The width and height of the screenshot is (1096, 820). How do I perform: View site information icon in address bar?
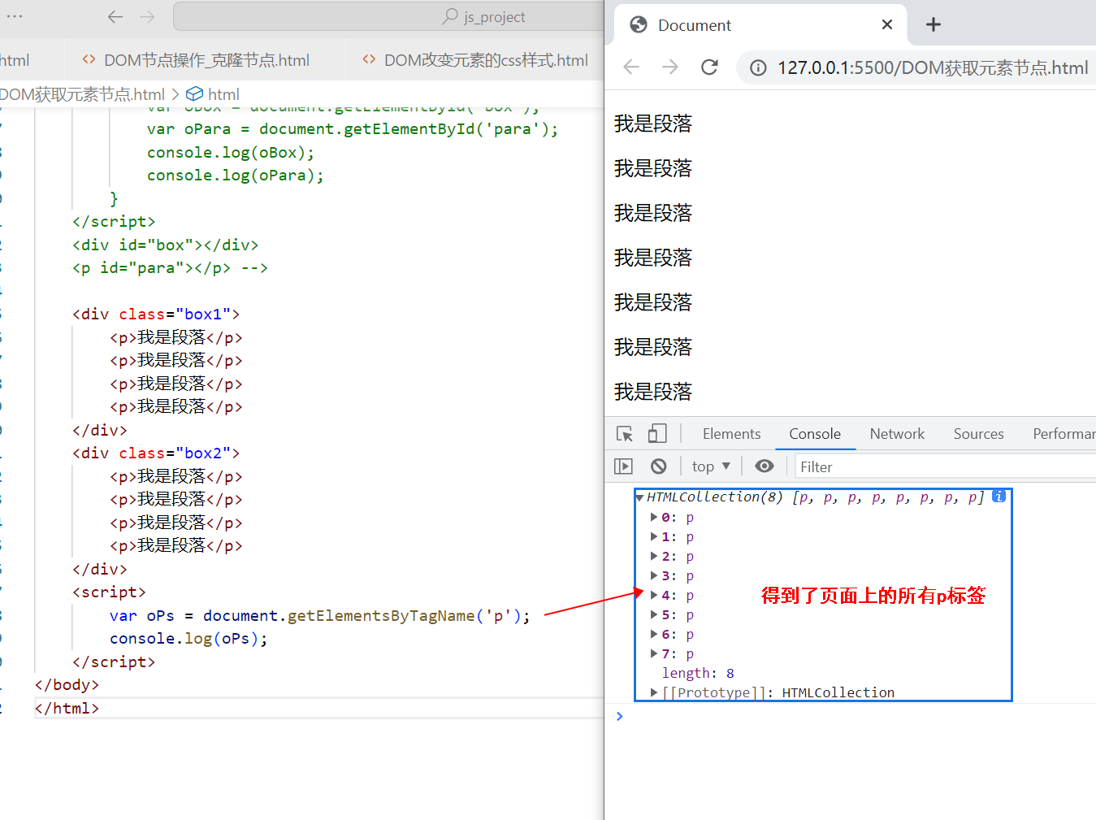coord(758,67)
